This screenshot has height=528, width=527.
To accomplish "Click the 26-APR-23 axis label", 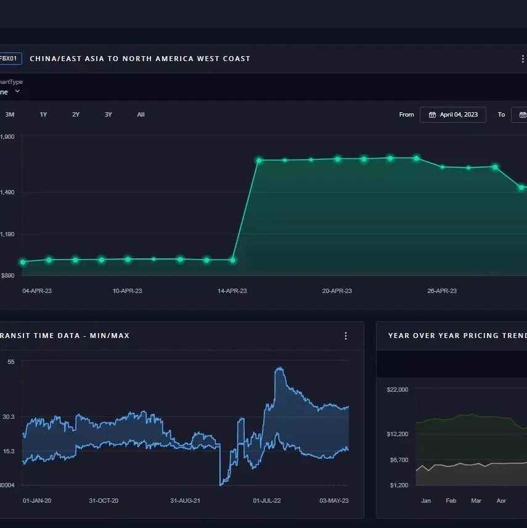I will pos(442,291).
